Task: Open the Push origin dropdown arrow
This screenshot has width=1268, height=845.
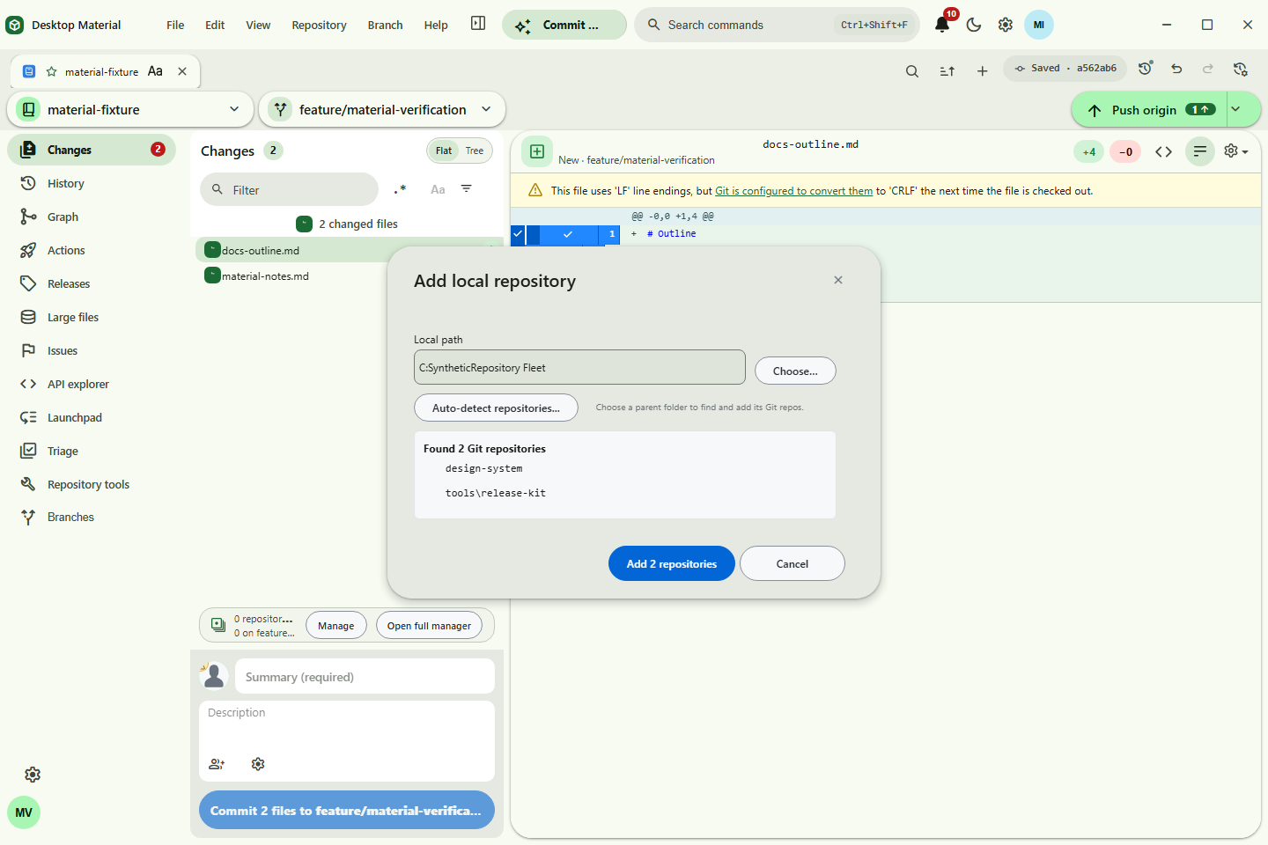Action: click(1236, 109)
